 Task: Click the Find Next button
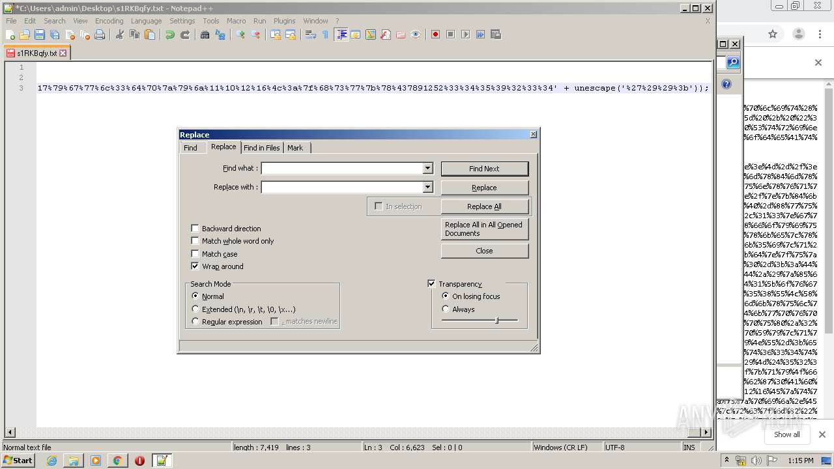484,169
